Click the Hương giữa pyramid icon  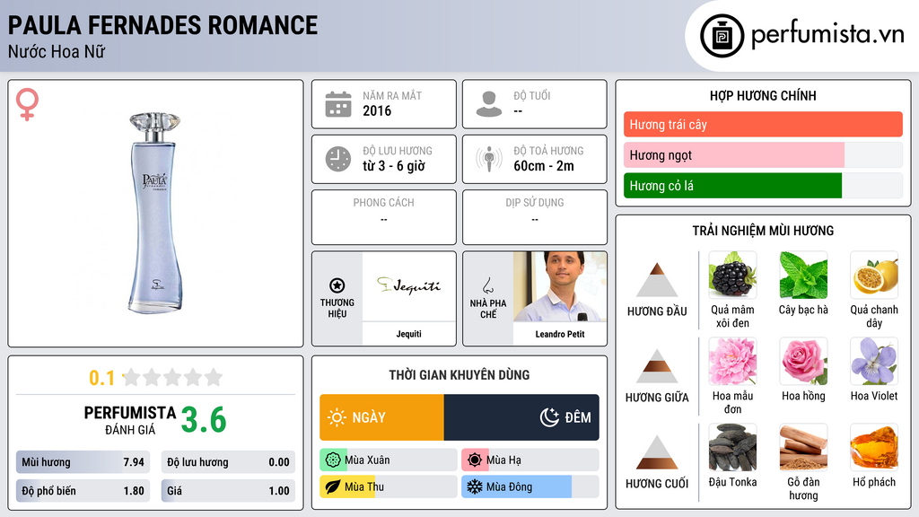(x=657, y=366)
